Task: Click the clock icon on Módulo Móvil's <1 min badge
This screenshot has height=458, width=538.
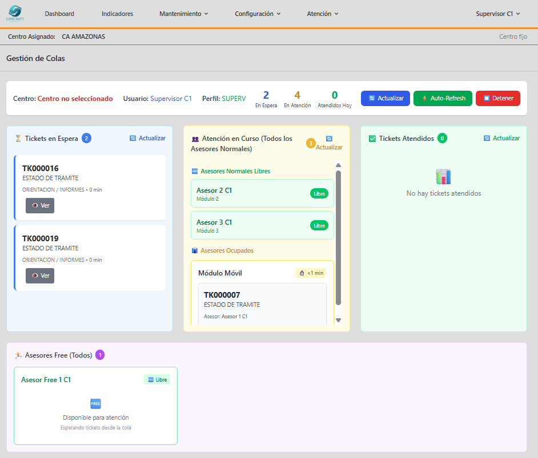Action: coord(301,273)
